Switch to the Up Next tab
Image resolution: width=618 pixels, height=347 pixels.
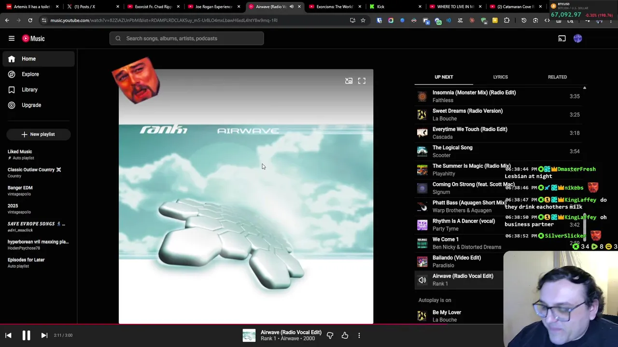point(444,77)
